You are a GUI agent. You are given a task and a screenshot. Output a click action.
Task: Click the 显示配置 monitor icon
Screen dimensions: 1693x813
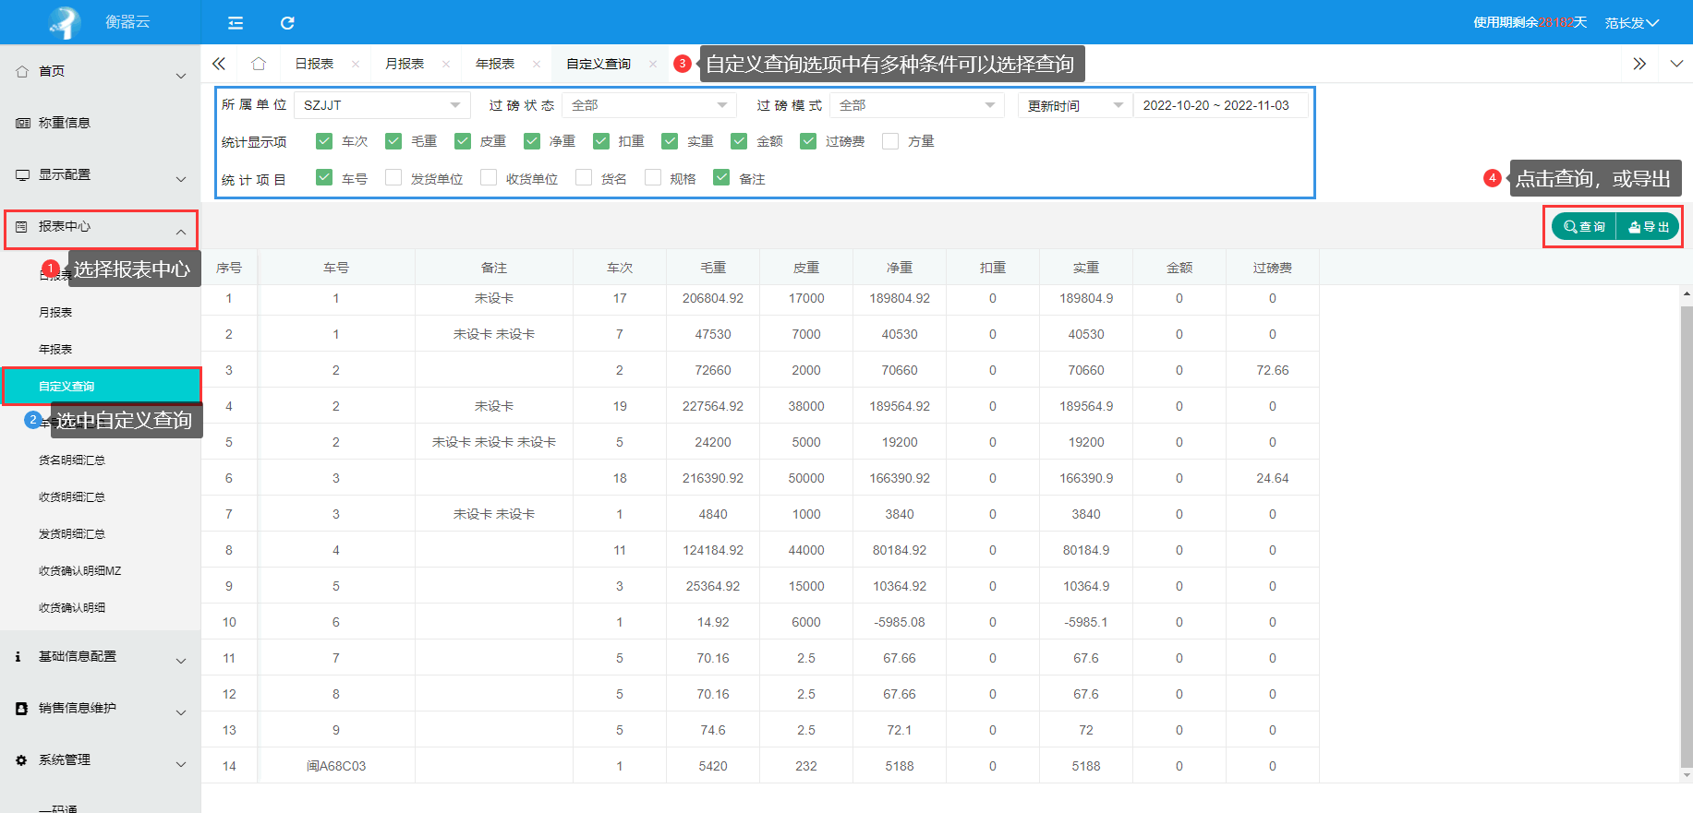22,174
